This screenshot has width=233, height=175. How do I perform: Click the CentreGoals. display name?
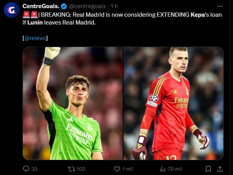coord(41,6)
